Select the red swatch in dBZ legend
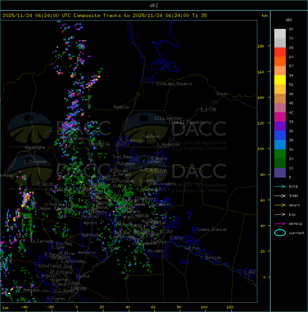This screenshot has width=308, height=312. pos(280,52)
